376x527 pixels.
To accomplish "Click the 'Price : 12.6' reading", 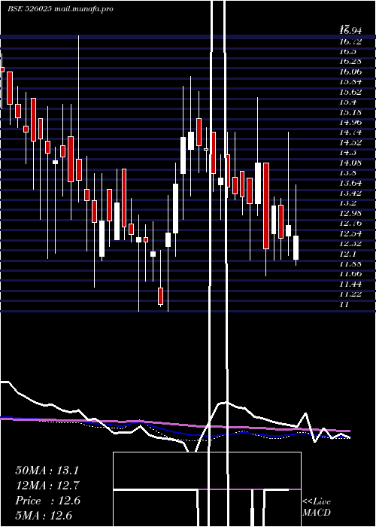I will (x=47, y=501).
